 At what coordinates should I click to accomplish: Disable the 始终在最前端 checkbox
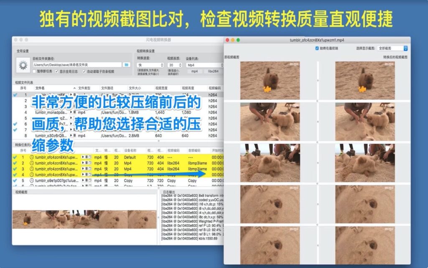coord(316,48)
